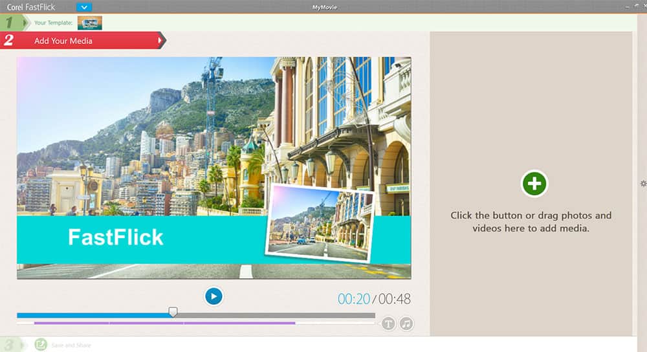Open the Corel FastFlick dropdown menu
This screenshot has width=647, height=352.
[84, 7]
